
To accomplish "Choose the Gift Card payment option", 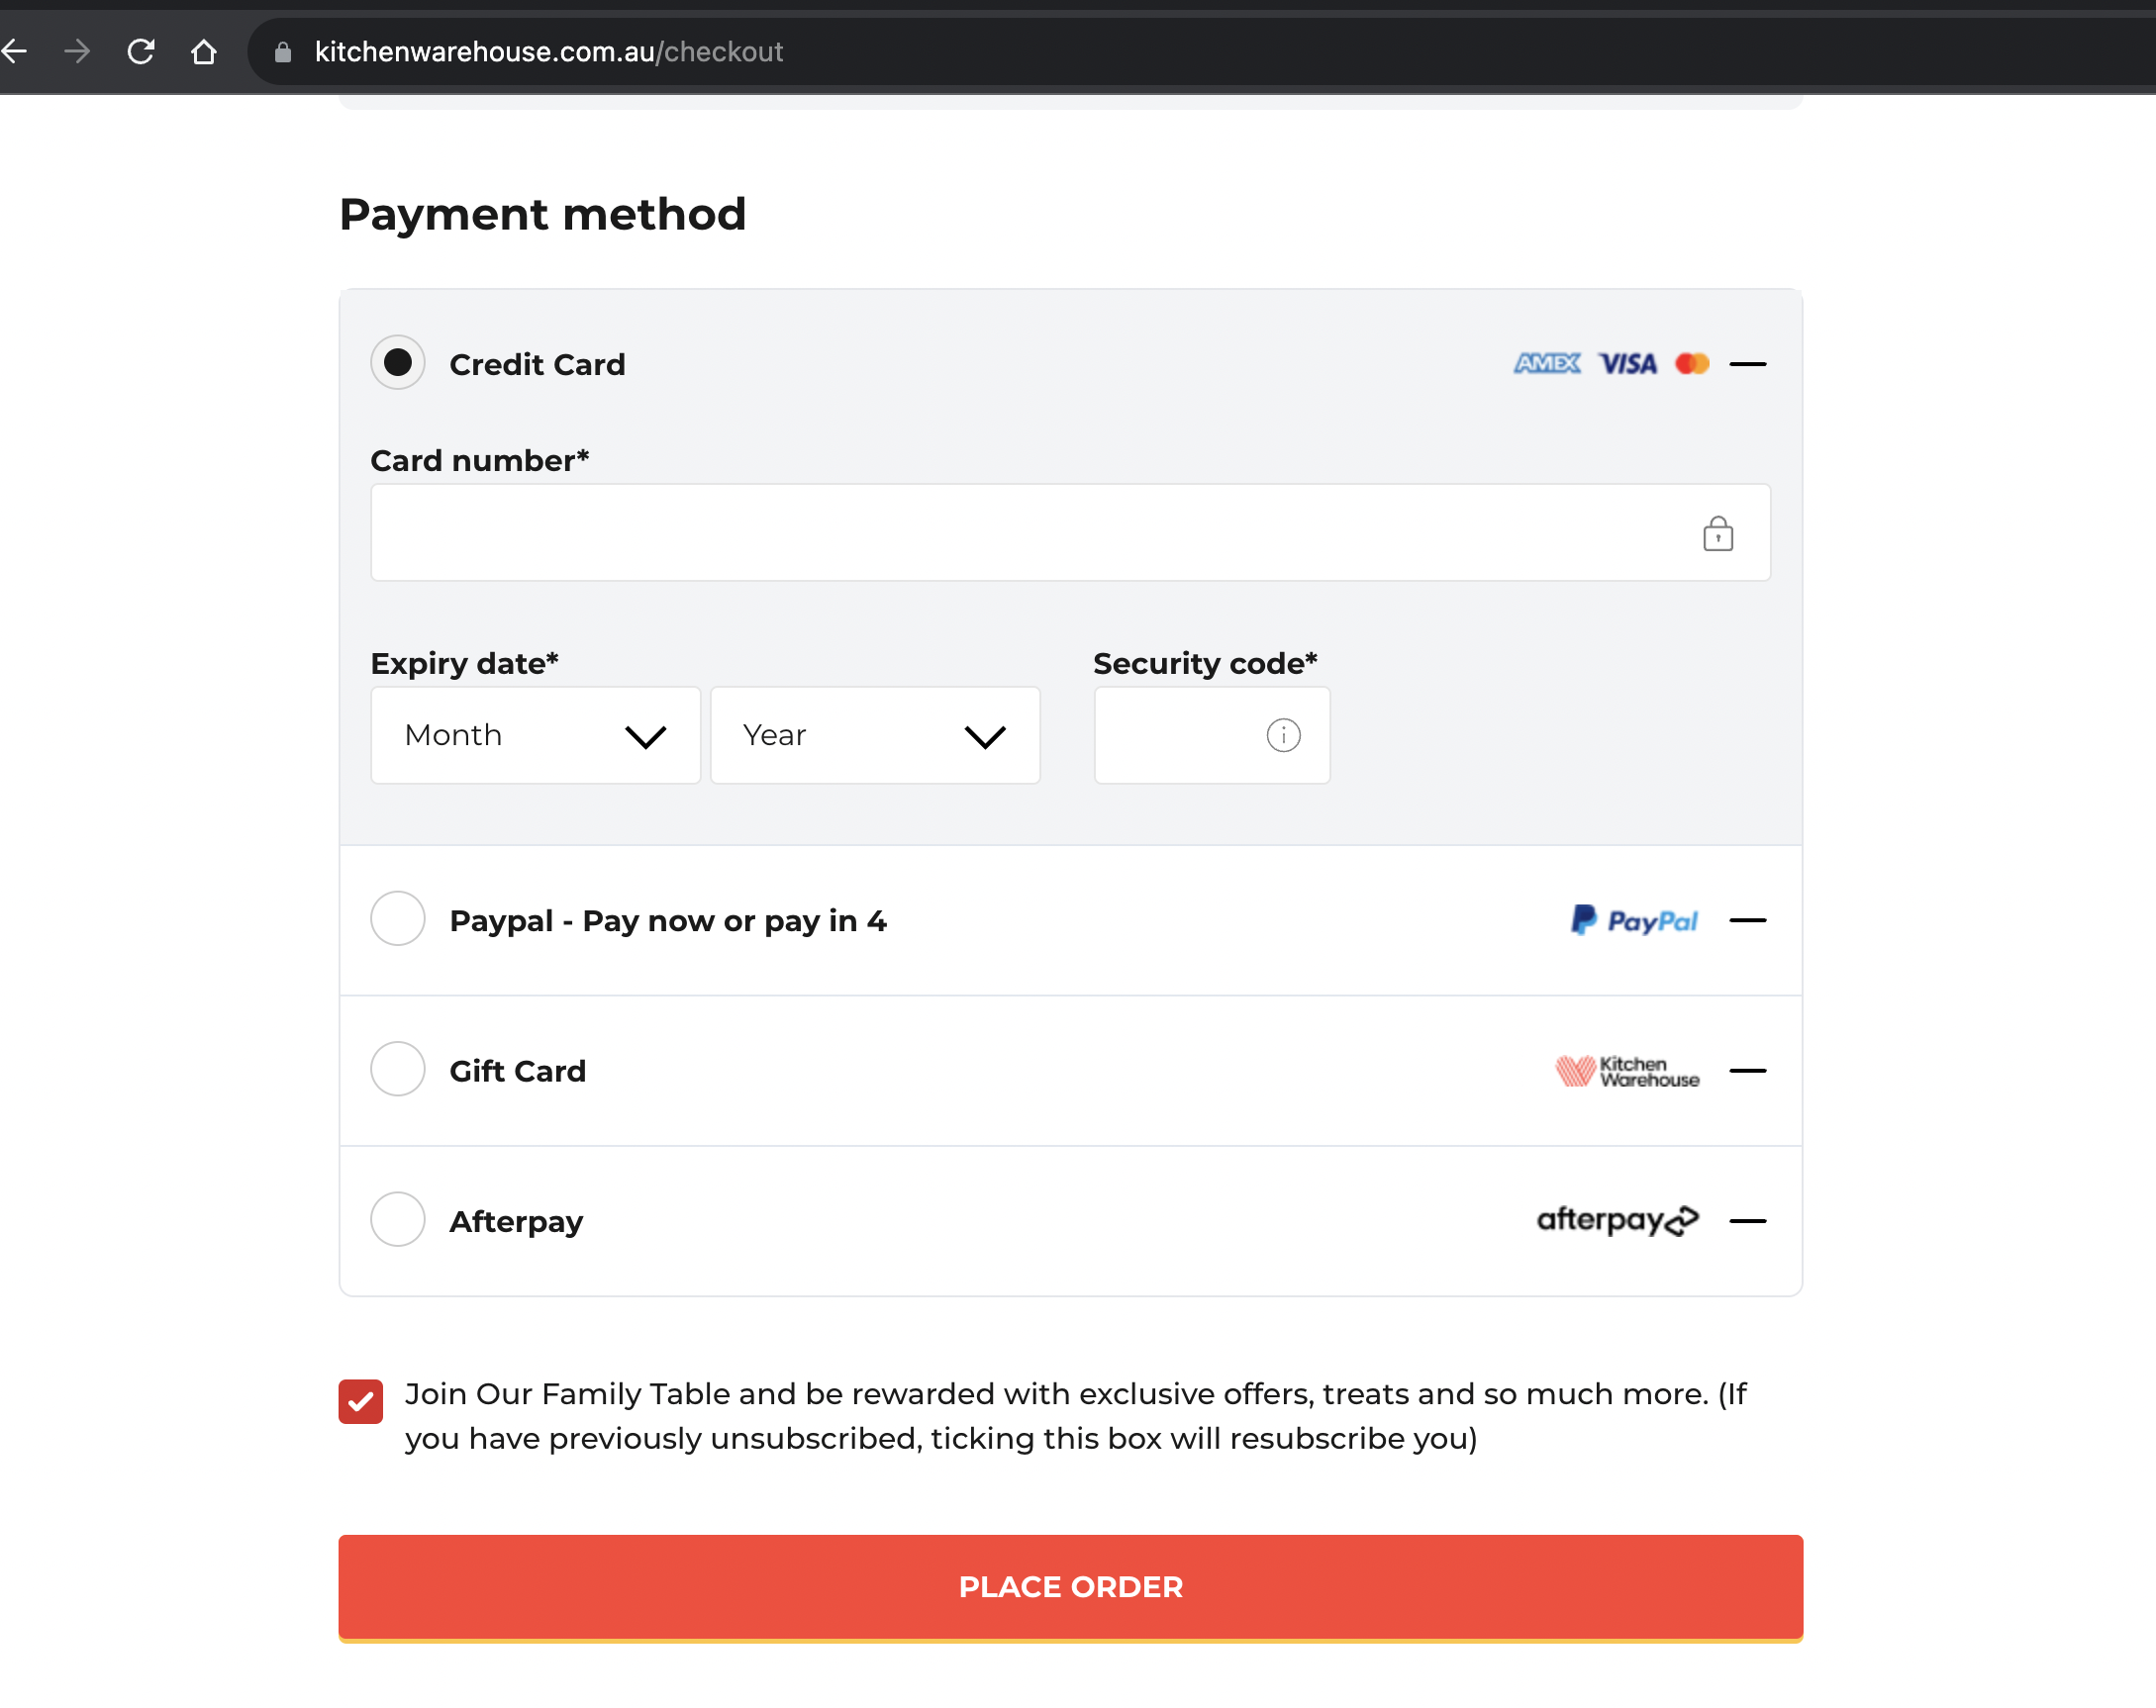I will 398,1070.
